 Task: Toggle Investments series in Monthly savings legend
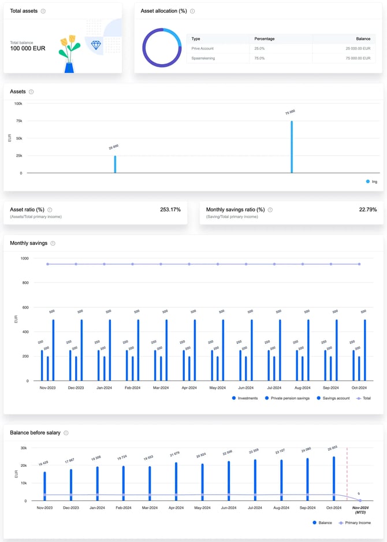point(247,398)
